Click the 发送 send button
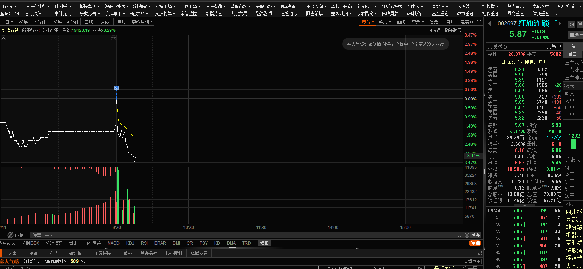This screenshot has height=269, width=583. [475, 235]
